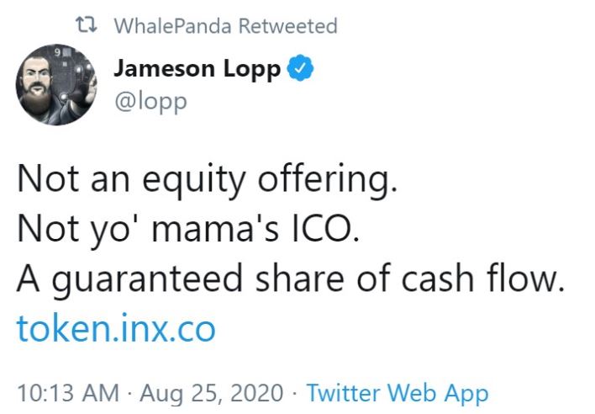Click the blue verified badge
The width and height of the screenshot is (595, 414).
300,70
